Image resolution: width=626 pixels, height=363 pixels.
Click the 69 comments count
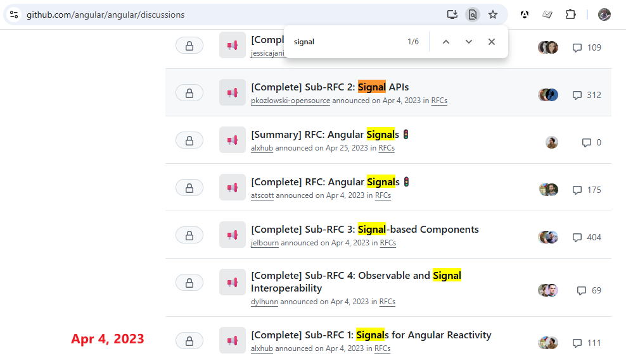point(589,290)
